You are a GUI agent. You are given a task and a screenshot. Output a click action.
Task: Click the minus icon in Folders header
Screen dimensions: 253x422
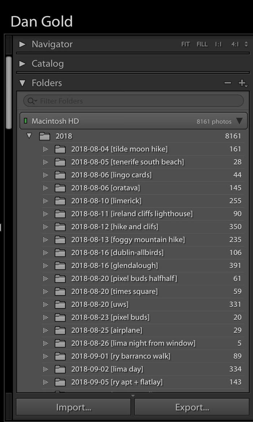coord(227,83)
